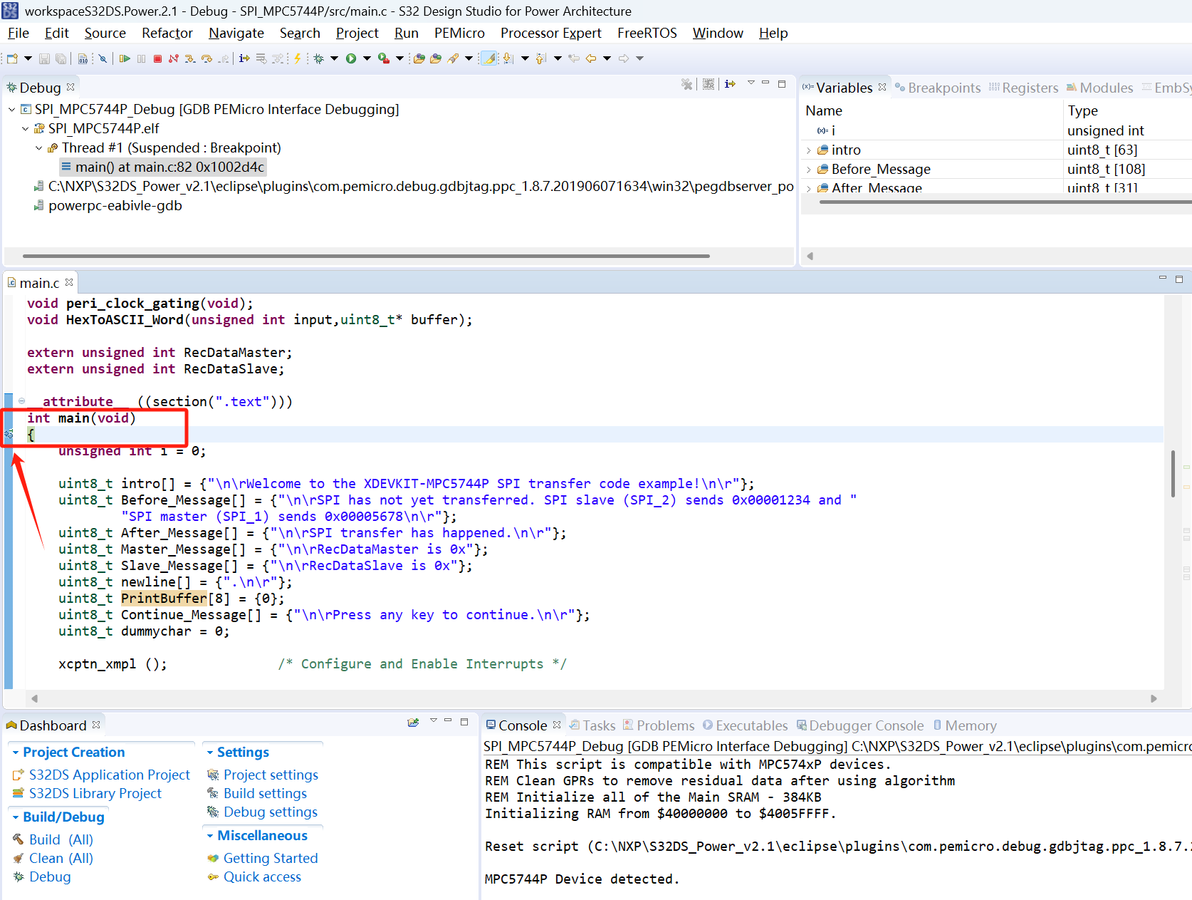Image resolution: width=1192 pixels, height=900 pixels.
Task: Open the External Tools dropdown arrow
Action: click(x=399, y=58)
